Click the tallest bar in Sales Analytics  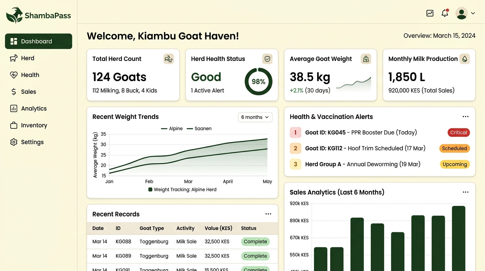pos(459,239)
